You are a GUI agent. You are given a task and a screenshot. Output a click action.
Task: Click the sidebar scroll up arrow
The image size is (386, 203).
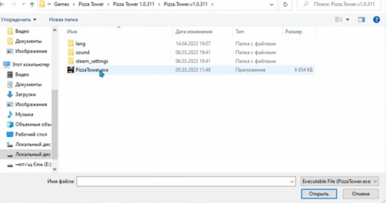(55, 31)
